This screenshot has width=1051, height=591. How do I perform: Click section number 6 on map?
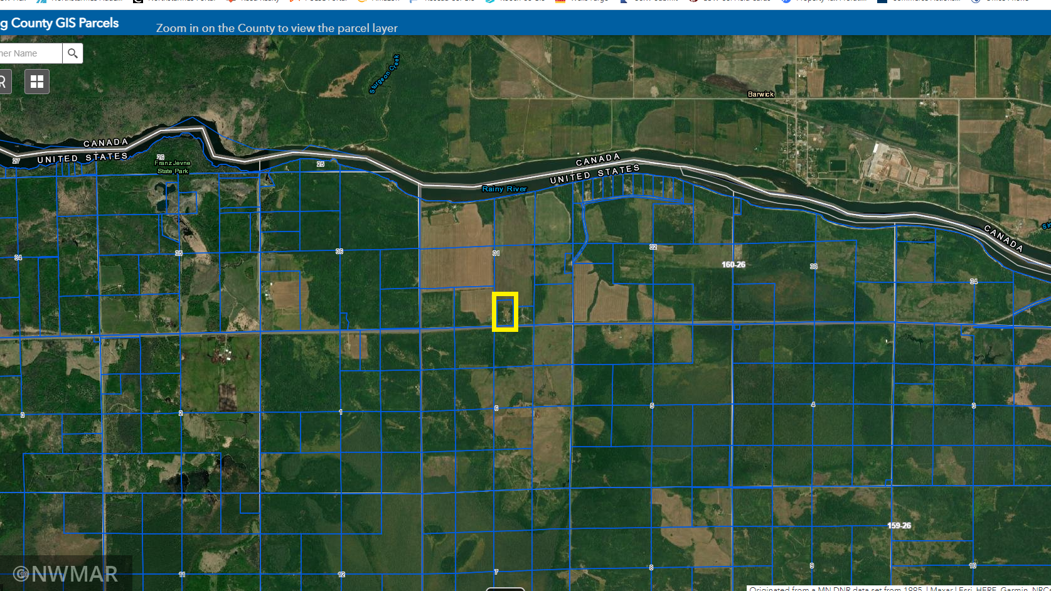496,408
